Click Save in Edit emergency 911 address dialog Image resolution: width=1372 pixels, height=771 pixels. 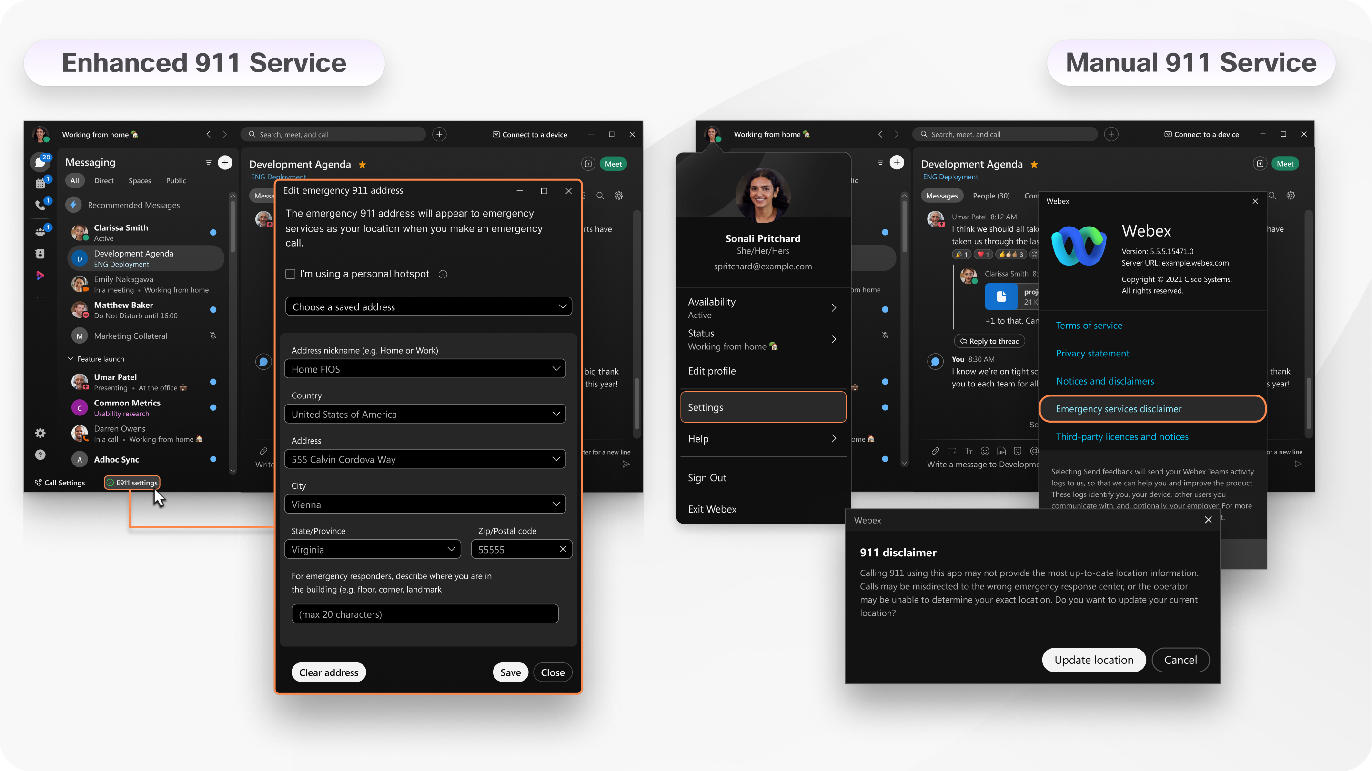pos(511,672)
